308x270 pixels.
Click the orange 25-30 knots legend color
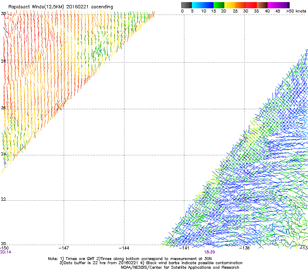(241, 5)
